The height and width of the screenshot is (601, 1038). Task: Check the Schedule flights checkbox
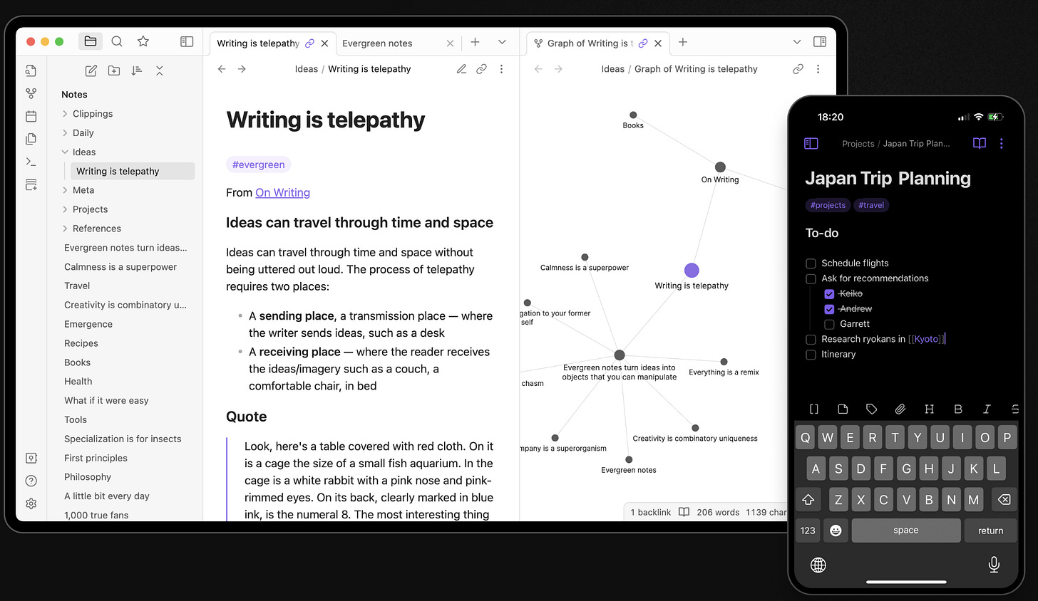[811, 263]
